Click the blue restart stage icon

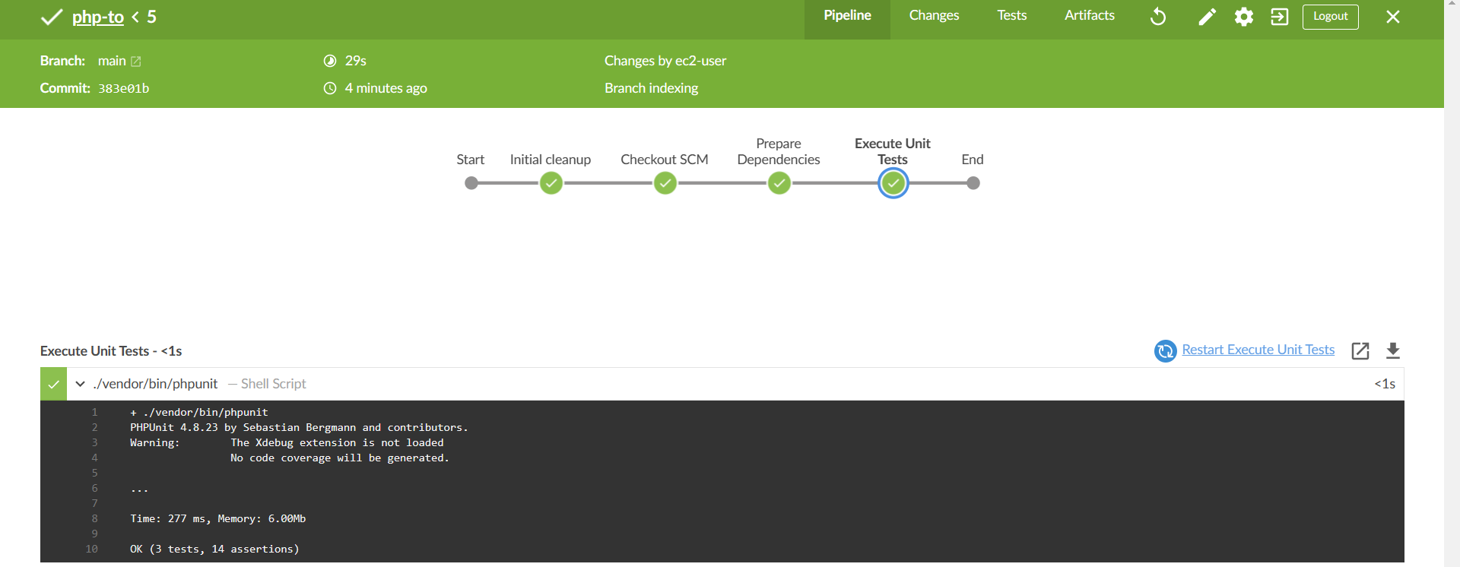click(x=1166, y=350)
